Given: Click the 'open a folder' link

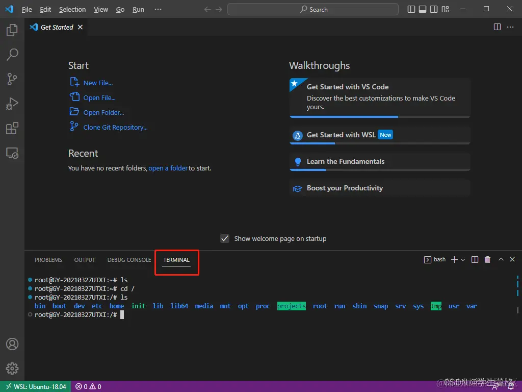Looking at the screenshot, I should click(x=168, y=168).
